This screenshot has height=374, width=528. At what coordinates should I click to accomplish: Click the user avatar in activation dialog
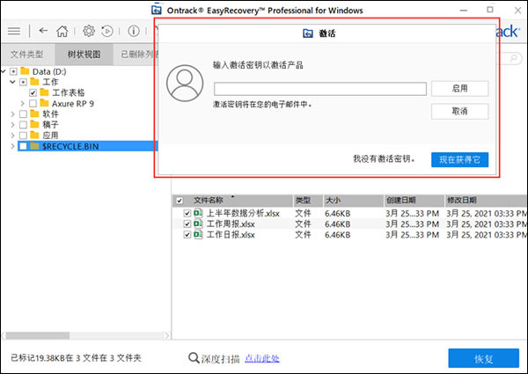tap(185, 83)
